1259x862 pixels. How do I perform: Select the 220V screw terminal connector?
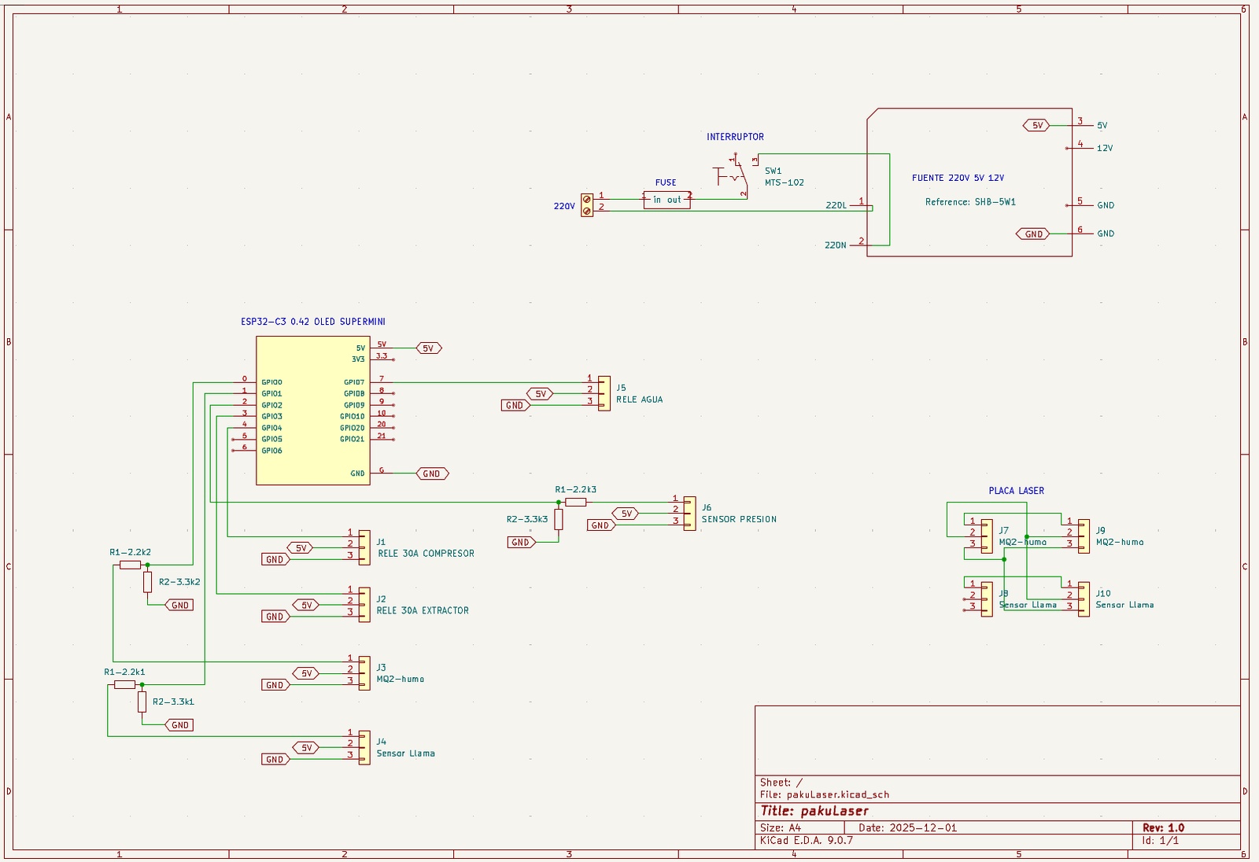587,205
